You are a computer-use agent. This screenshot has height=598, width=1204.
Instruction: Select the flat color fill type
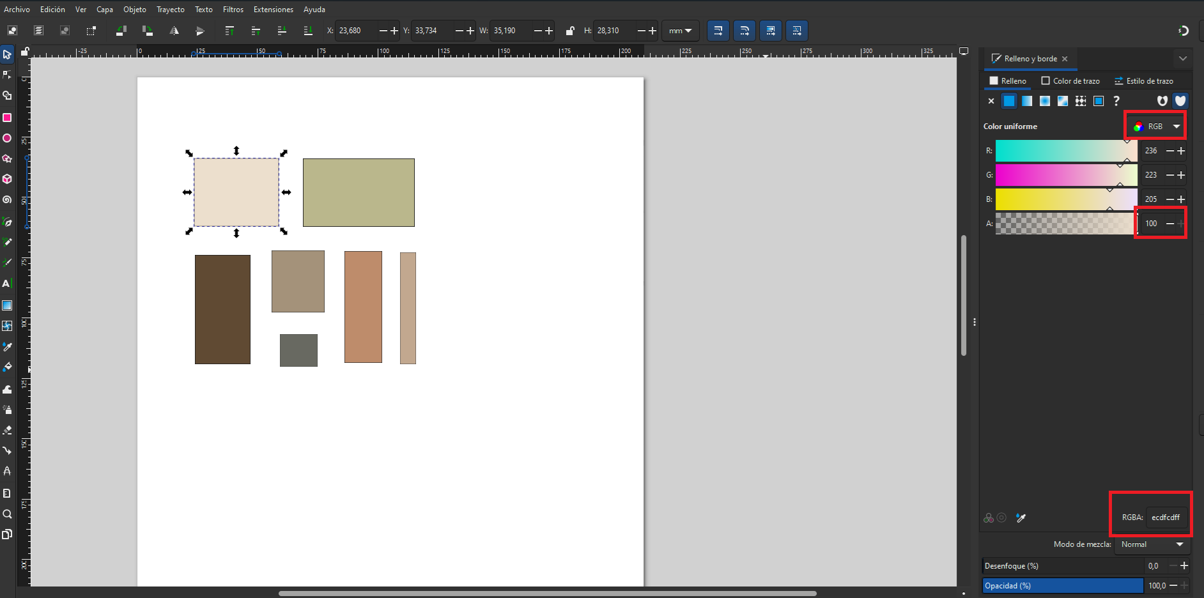(x=1009, y=101)
